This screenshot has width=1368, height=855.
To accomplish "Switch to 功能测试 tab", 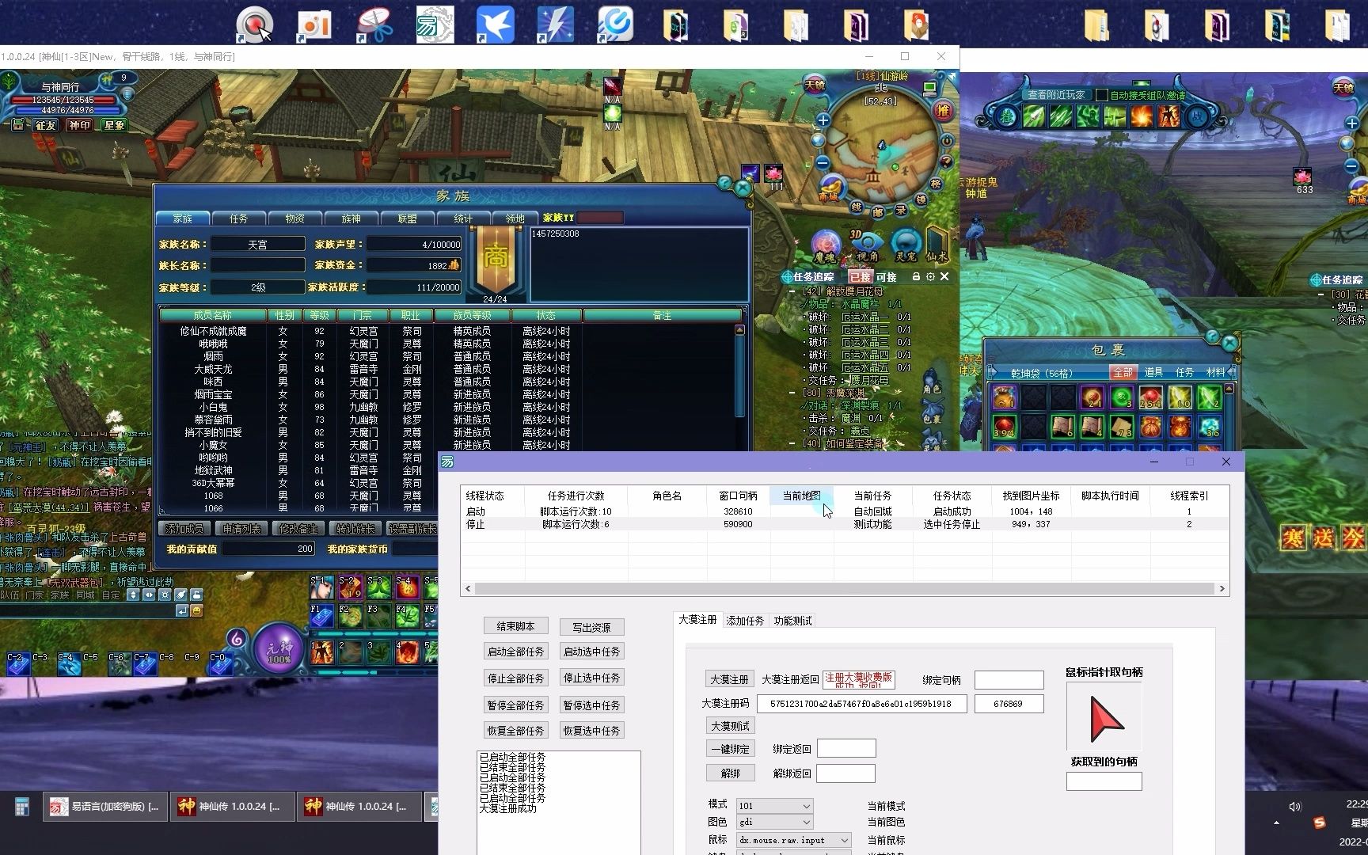I will point(792,621).
